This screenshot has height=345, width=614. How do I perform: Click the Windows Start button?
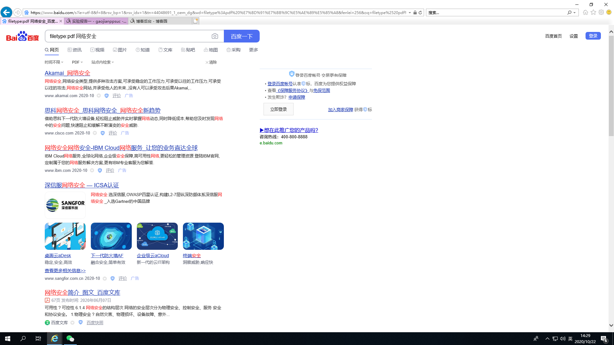pyautogui.click(x=8, y=339)
